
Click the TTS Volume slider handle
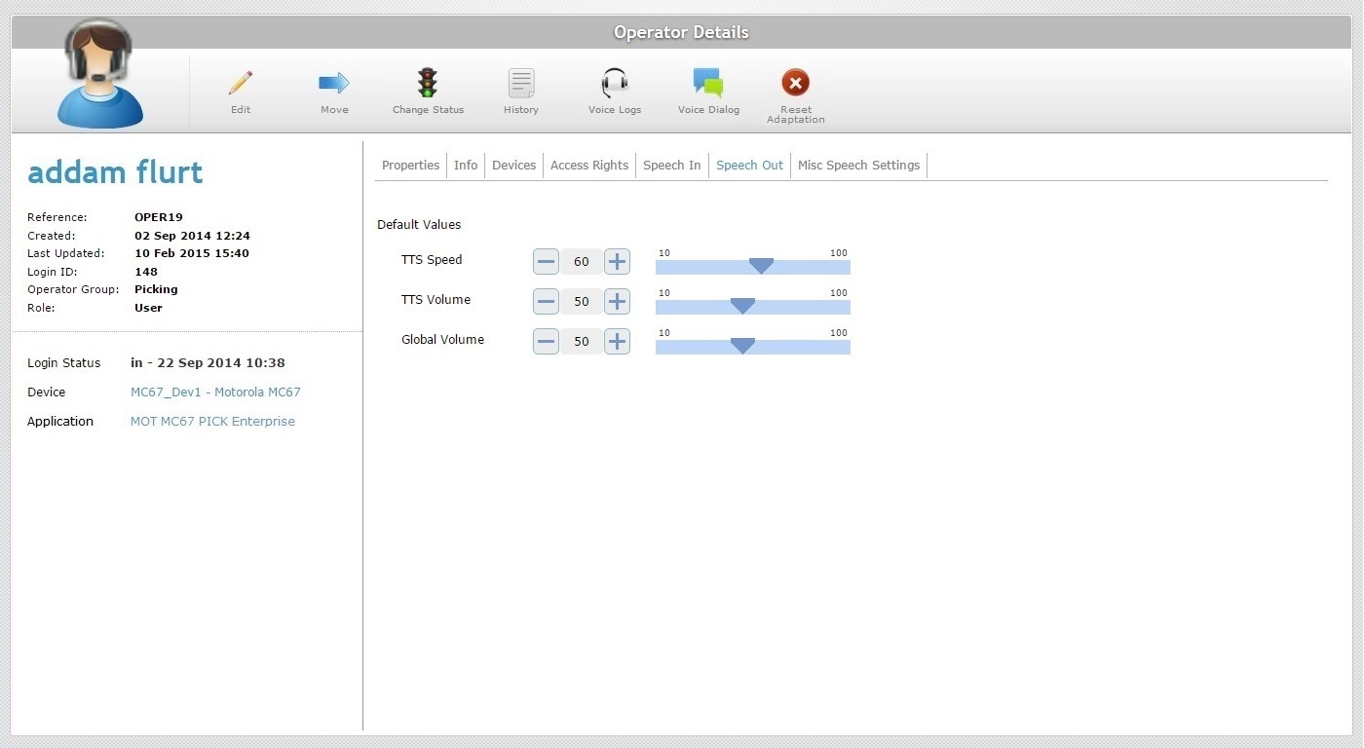click(x=742, y=306)
